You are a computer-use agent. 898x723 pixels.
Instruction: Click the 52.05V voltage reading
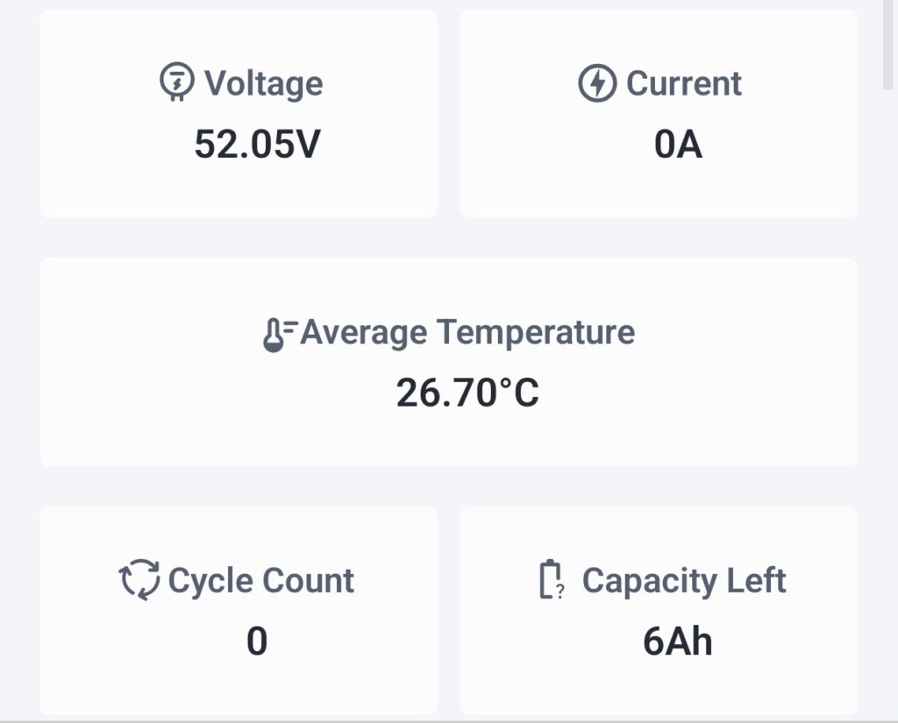click(x=257, y=144)
